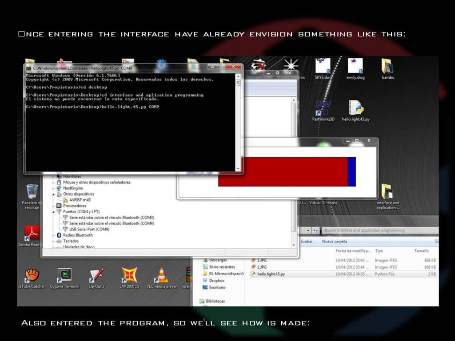Image resolution: width=455 pixels, height=341 pixels.
Task: Click the Device Manager scrollbar down arrow
Action: coord(294,245)
